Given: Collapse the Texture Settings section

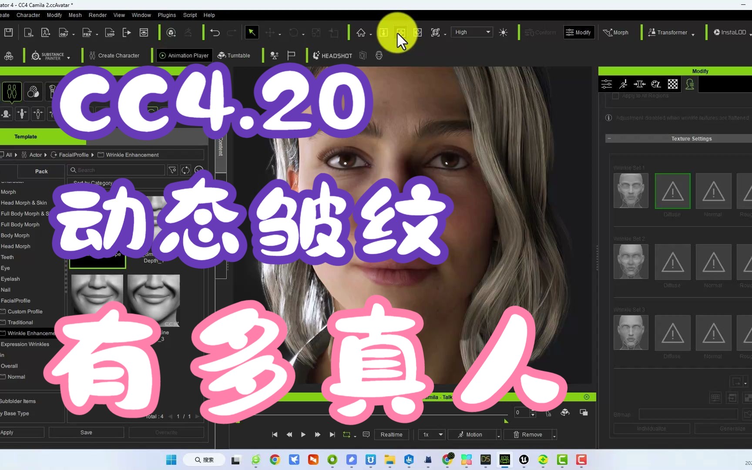Looking at the screenshot, I should (x=609, y=139).
